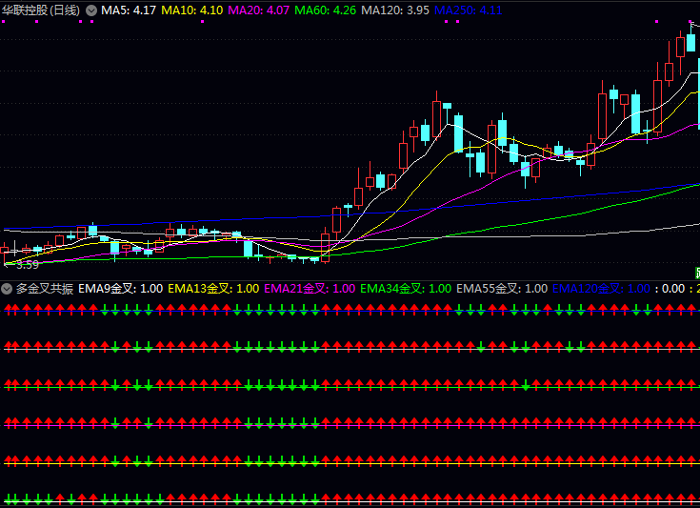This screenshot has height=508, width=700.
Task: Click the 3.59 low price marker
Action: [x=28, y=265]
